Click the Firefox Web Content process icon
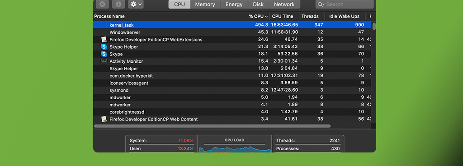Viewport: 463px width, 166px height. 104,119
